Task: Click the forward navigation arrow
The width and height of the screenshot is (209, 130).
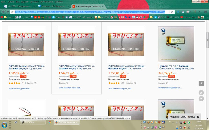Action: pos(8,12)
